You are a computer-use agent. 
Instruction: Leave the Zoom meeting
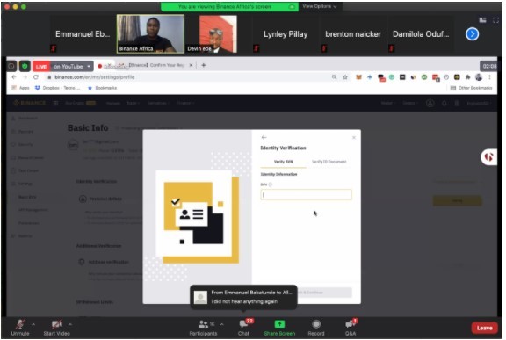[x=484, y=328]
